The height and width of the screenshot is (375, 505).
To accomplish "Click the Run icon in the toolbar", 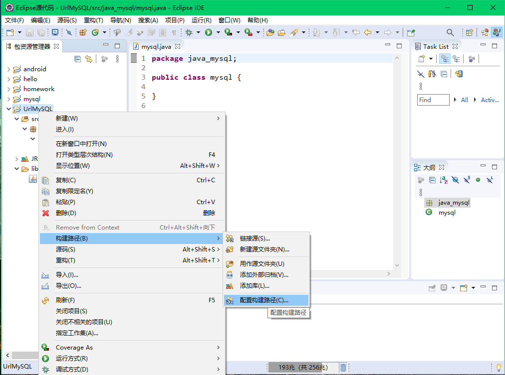I will 209,32.
